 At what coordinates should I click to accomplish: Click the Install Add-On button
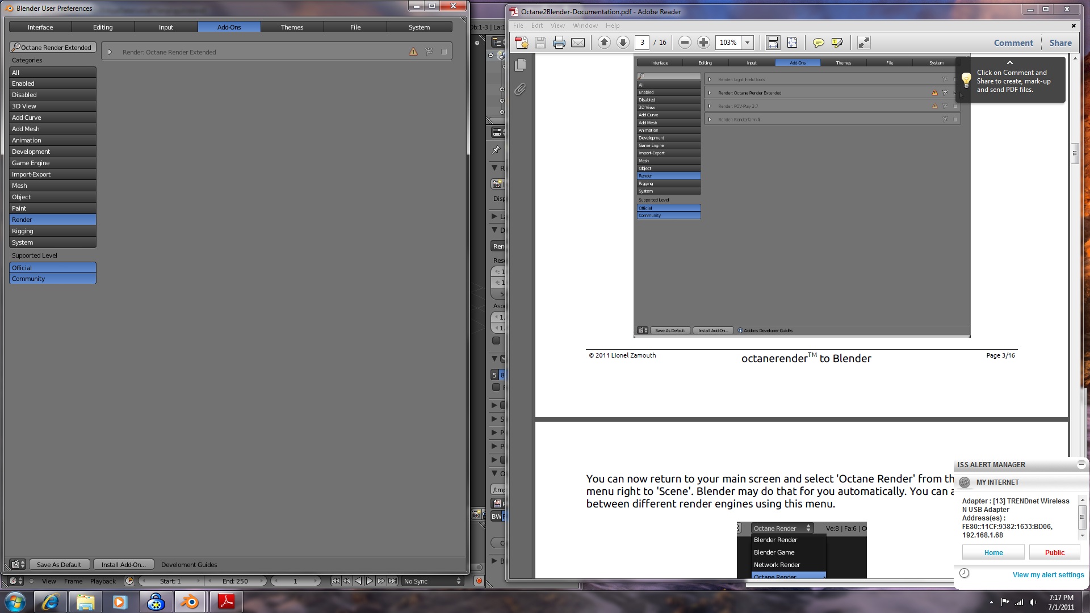click(x=123, y=565)
